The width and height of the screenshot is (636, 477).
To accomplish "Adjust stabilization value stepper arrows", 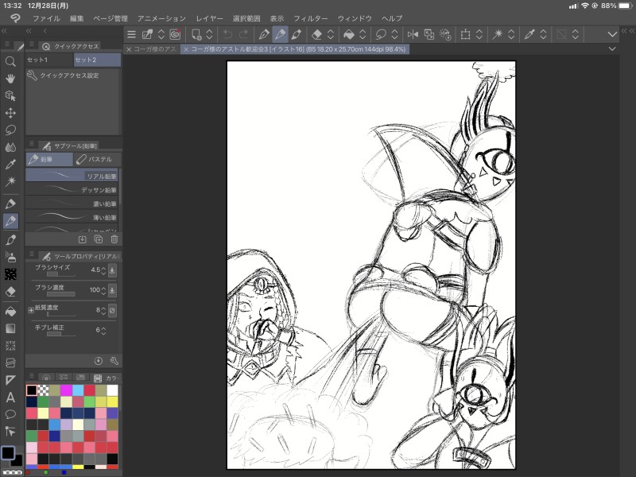I will (104, 330).
